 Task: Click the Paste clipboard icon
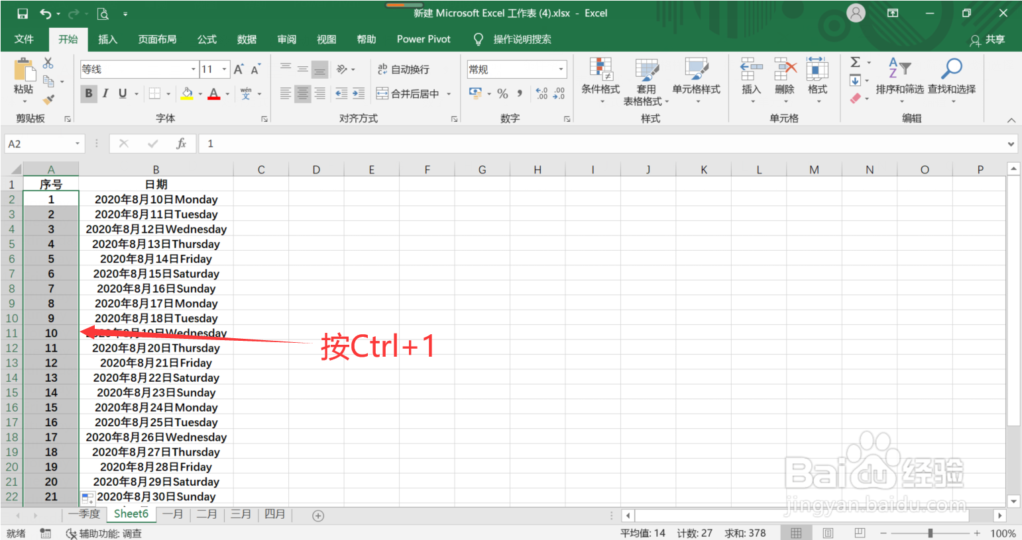[24, 69]
